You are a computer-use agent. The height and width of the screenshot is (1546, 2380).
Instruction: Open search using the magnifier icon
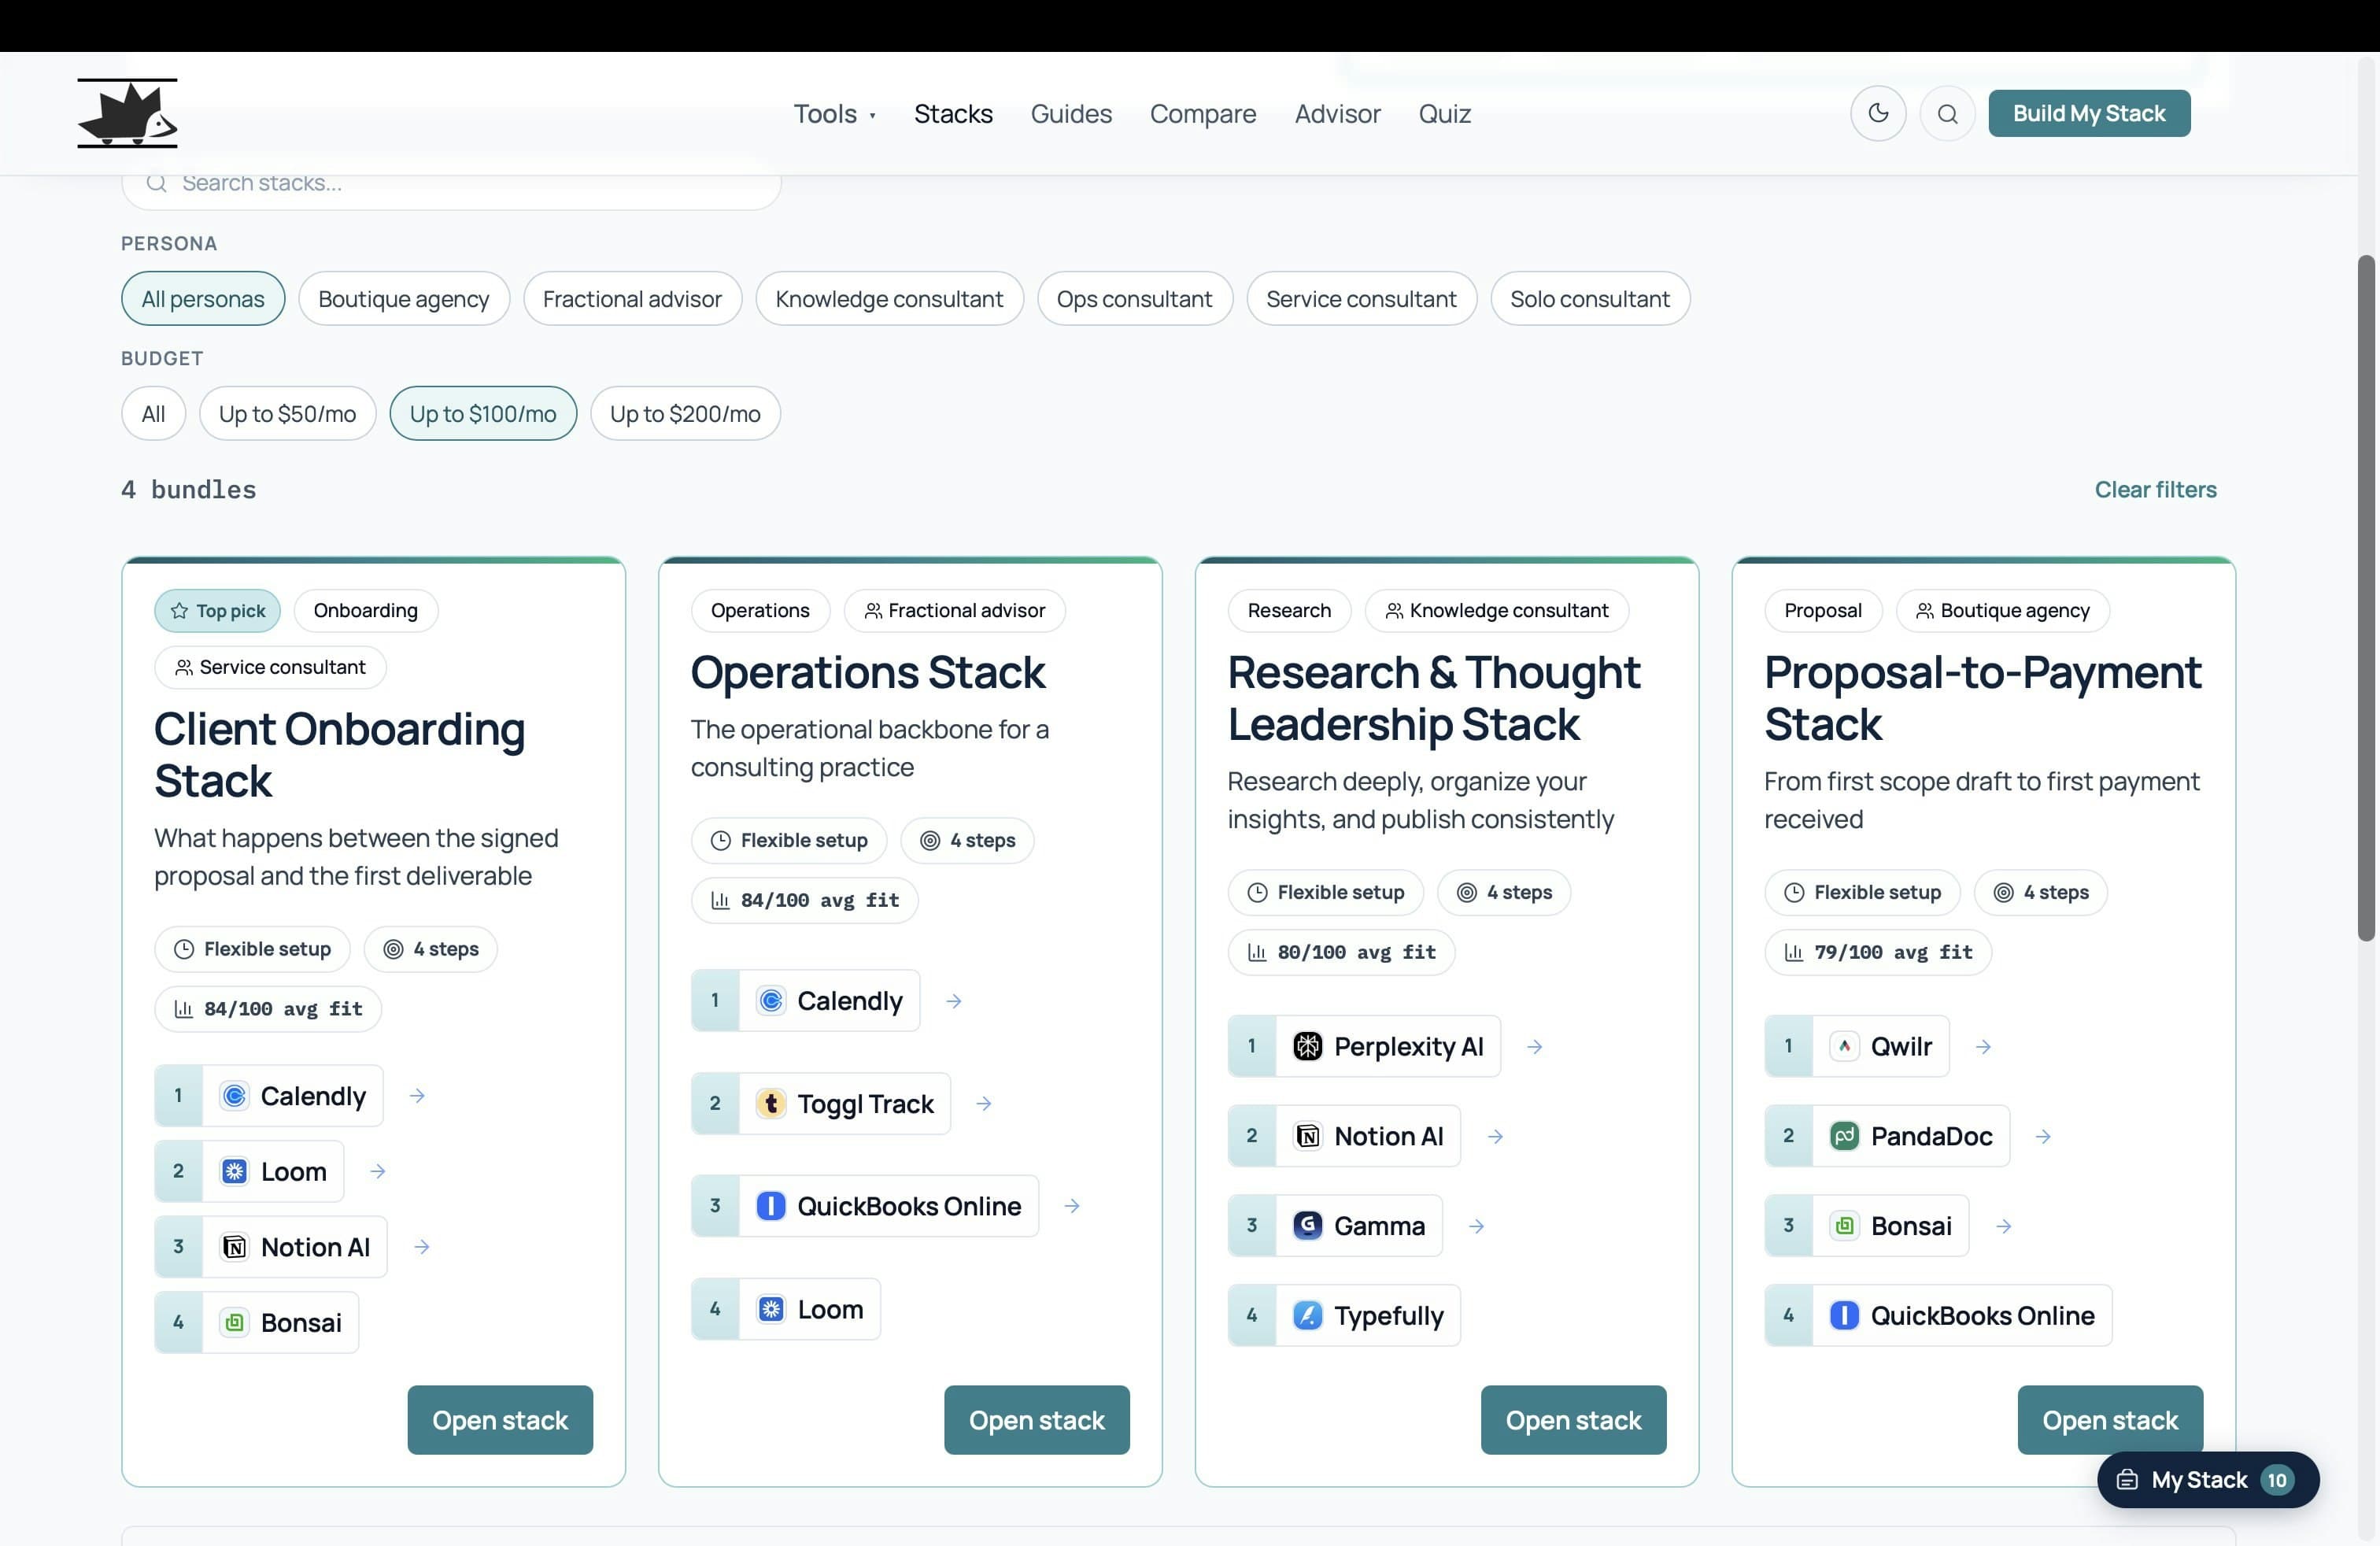(1948, 113)
